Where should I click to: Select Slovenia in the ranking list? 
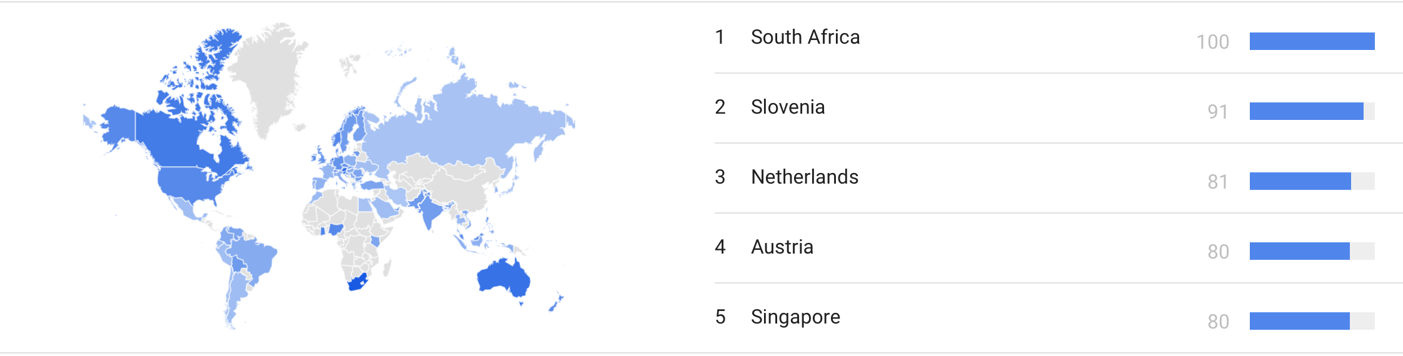(x=1059, y=108)
